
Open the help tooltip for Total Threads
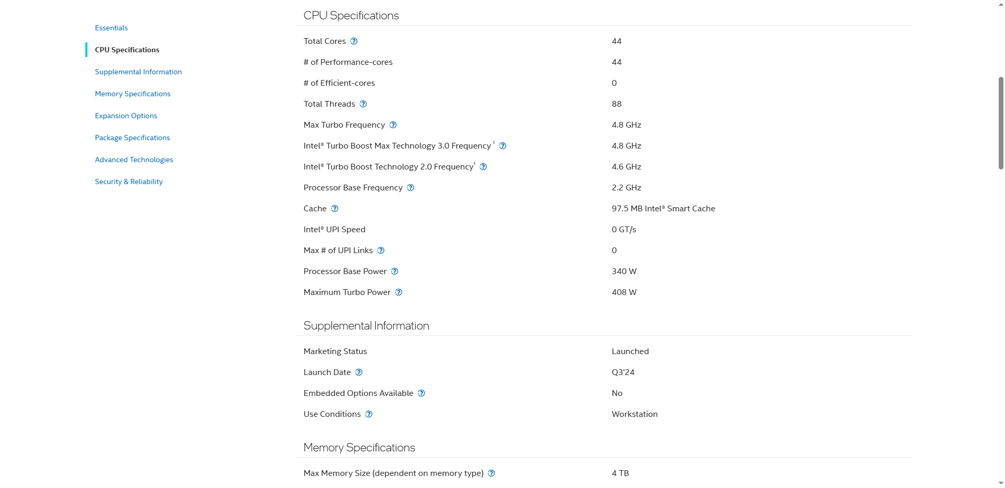click(363, 104)
